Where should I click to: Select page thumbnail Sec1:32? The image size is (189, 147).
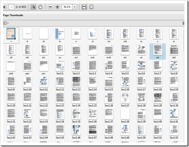[27, 114]
